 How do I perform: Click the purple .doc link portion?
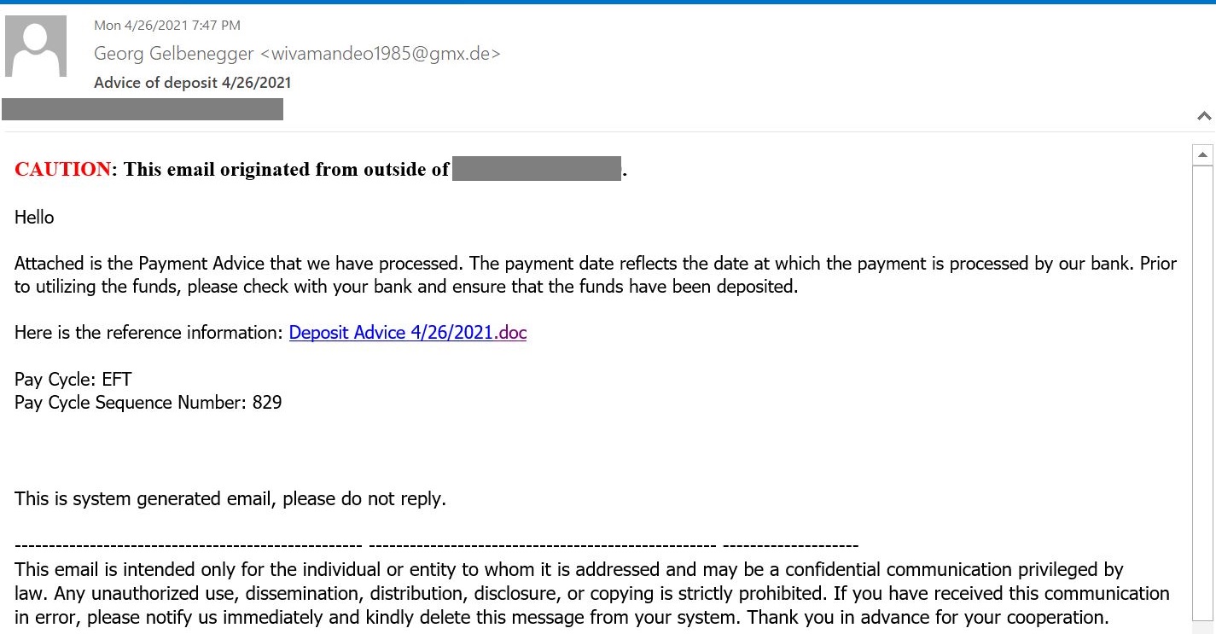511,333
